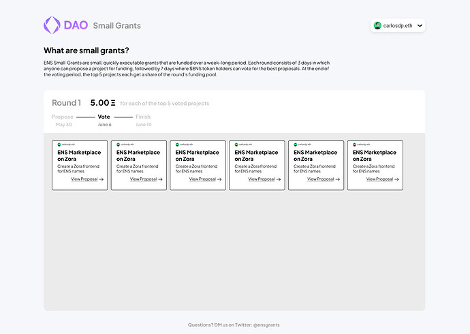Click the What are small grants? heading
470x334 pixels.
[x=87, y=50]
